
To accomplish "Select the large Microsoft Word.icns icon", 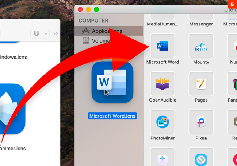I will click(112, 82).
